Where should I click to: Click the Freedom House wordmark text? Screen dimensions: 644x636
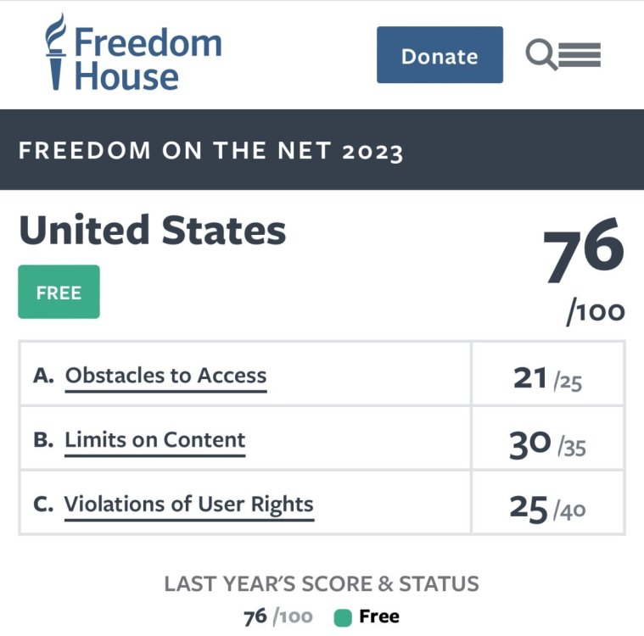pyautogui.click(x=148, y=58)
